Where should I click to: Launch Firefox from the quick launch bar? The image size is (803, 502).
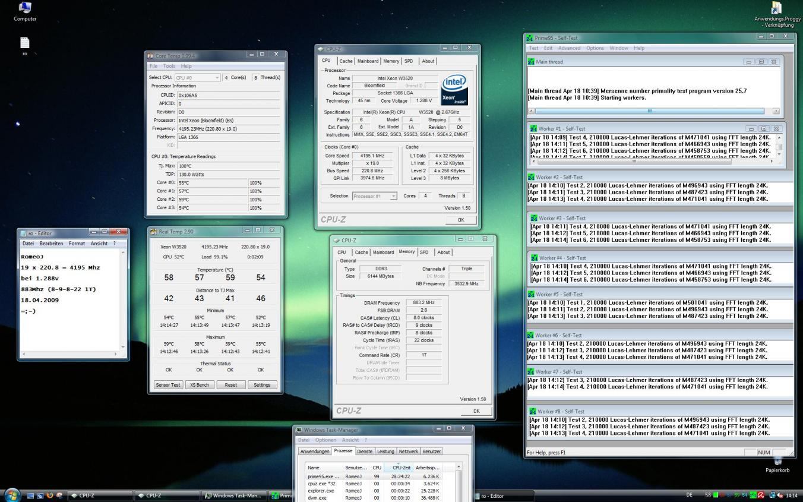pos(50,495)
